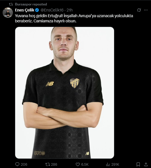Screen dimensions: 151x168
Task: Like the tweet with the heart icon
Action: pyautogui.click(x=78, y=164)
